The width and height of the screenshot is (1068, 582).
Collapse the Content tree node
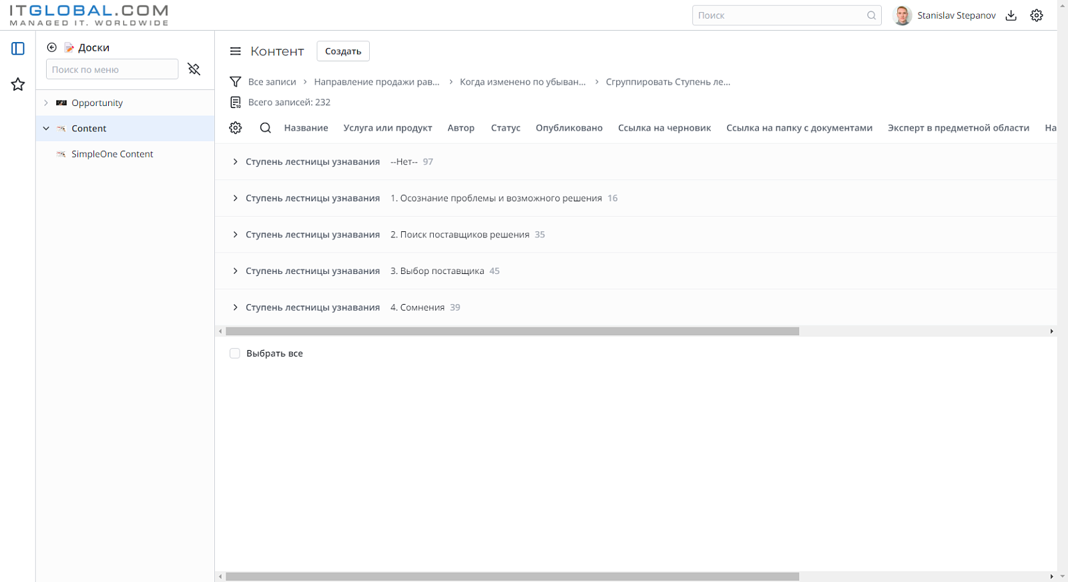point(46,128)
